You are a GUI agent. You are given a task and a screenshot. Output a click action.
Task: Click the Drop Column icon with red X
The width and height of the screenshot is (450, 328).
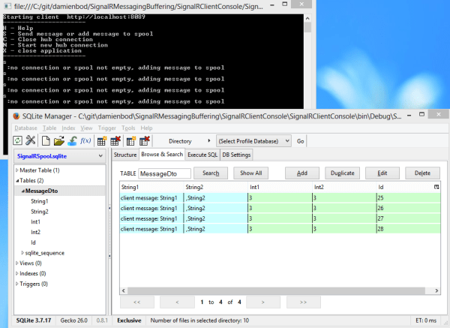[145, 141]
